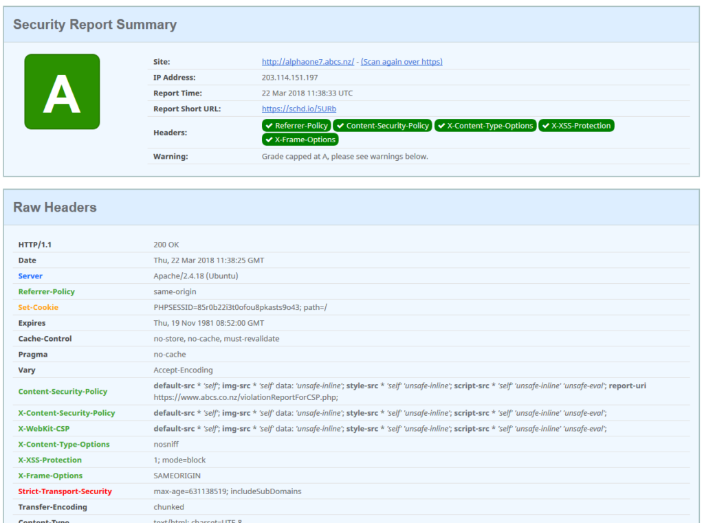Click the 'Transfer-Encoding' header name
Image resolution: width=704 pixels, height=523 pixels.
(52, 507)
